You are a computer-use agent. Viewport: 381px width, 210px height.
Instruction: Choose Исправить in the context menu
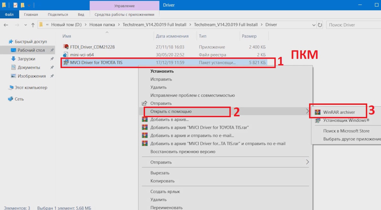coord(161,79)
